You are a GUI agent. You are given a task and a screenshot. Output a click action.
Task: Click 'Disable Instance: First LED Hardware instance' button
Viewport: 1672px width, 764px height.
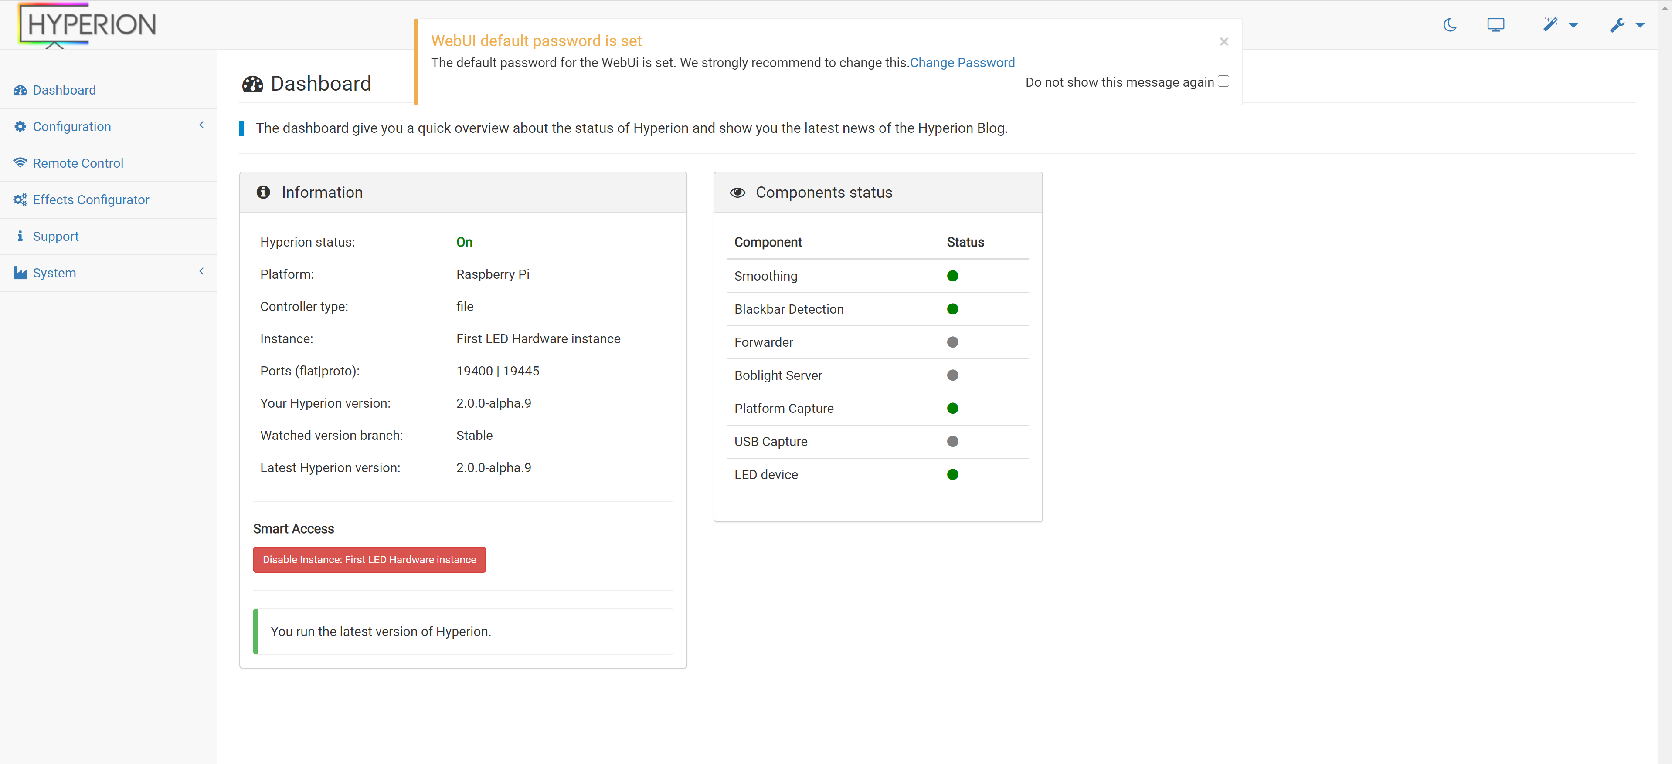click(x=369, y=559)
